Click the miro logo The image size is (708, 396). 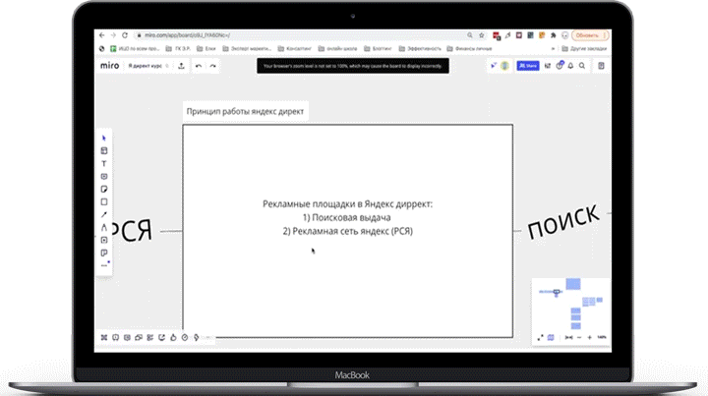point(110,66)
